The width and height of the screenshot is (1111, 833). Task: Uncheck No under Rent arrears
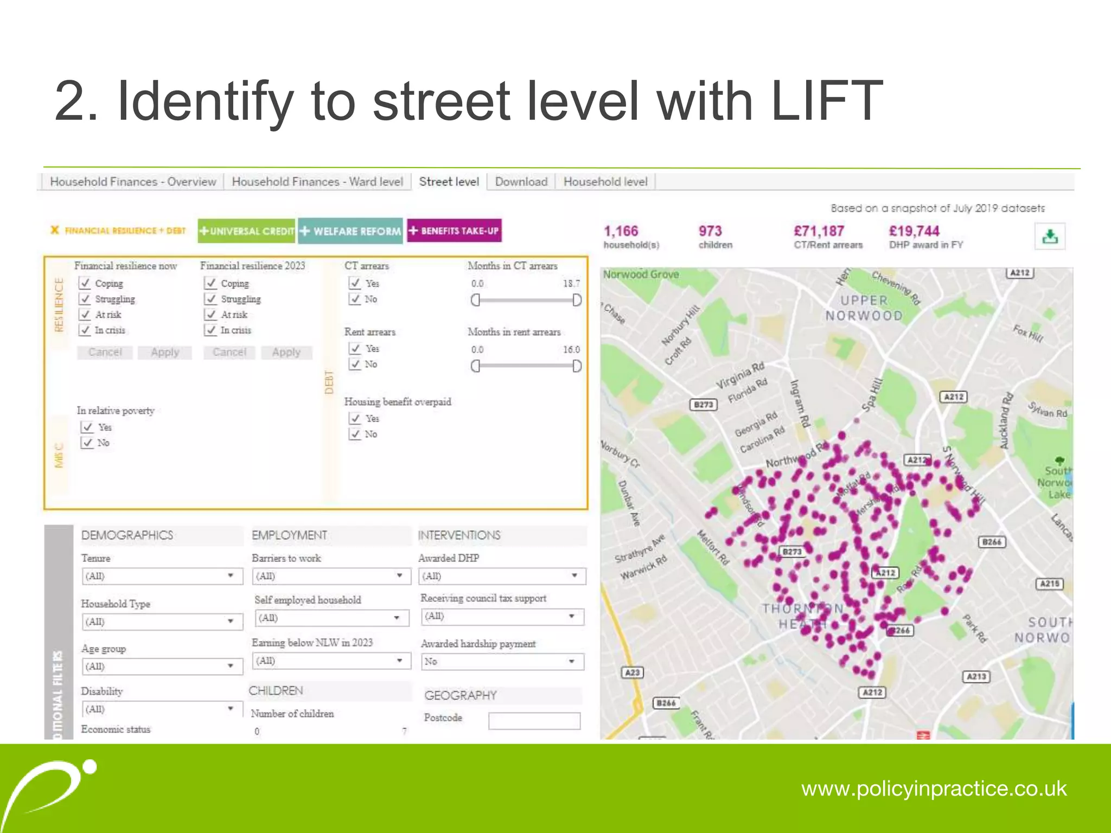coord(355,364)
